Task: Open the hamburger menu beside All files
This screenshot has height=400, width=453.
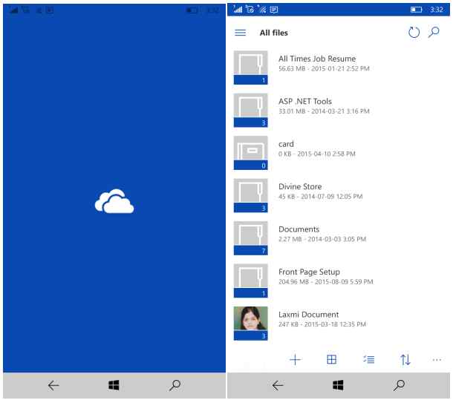Action: tap(240, 33)
